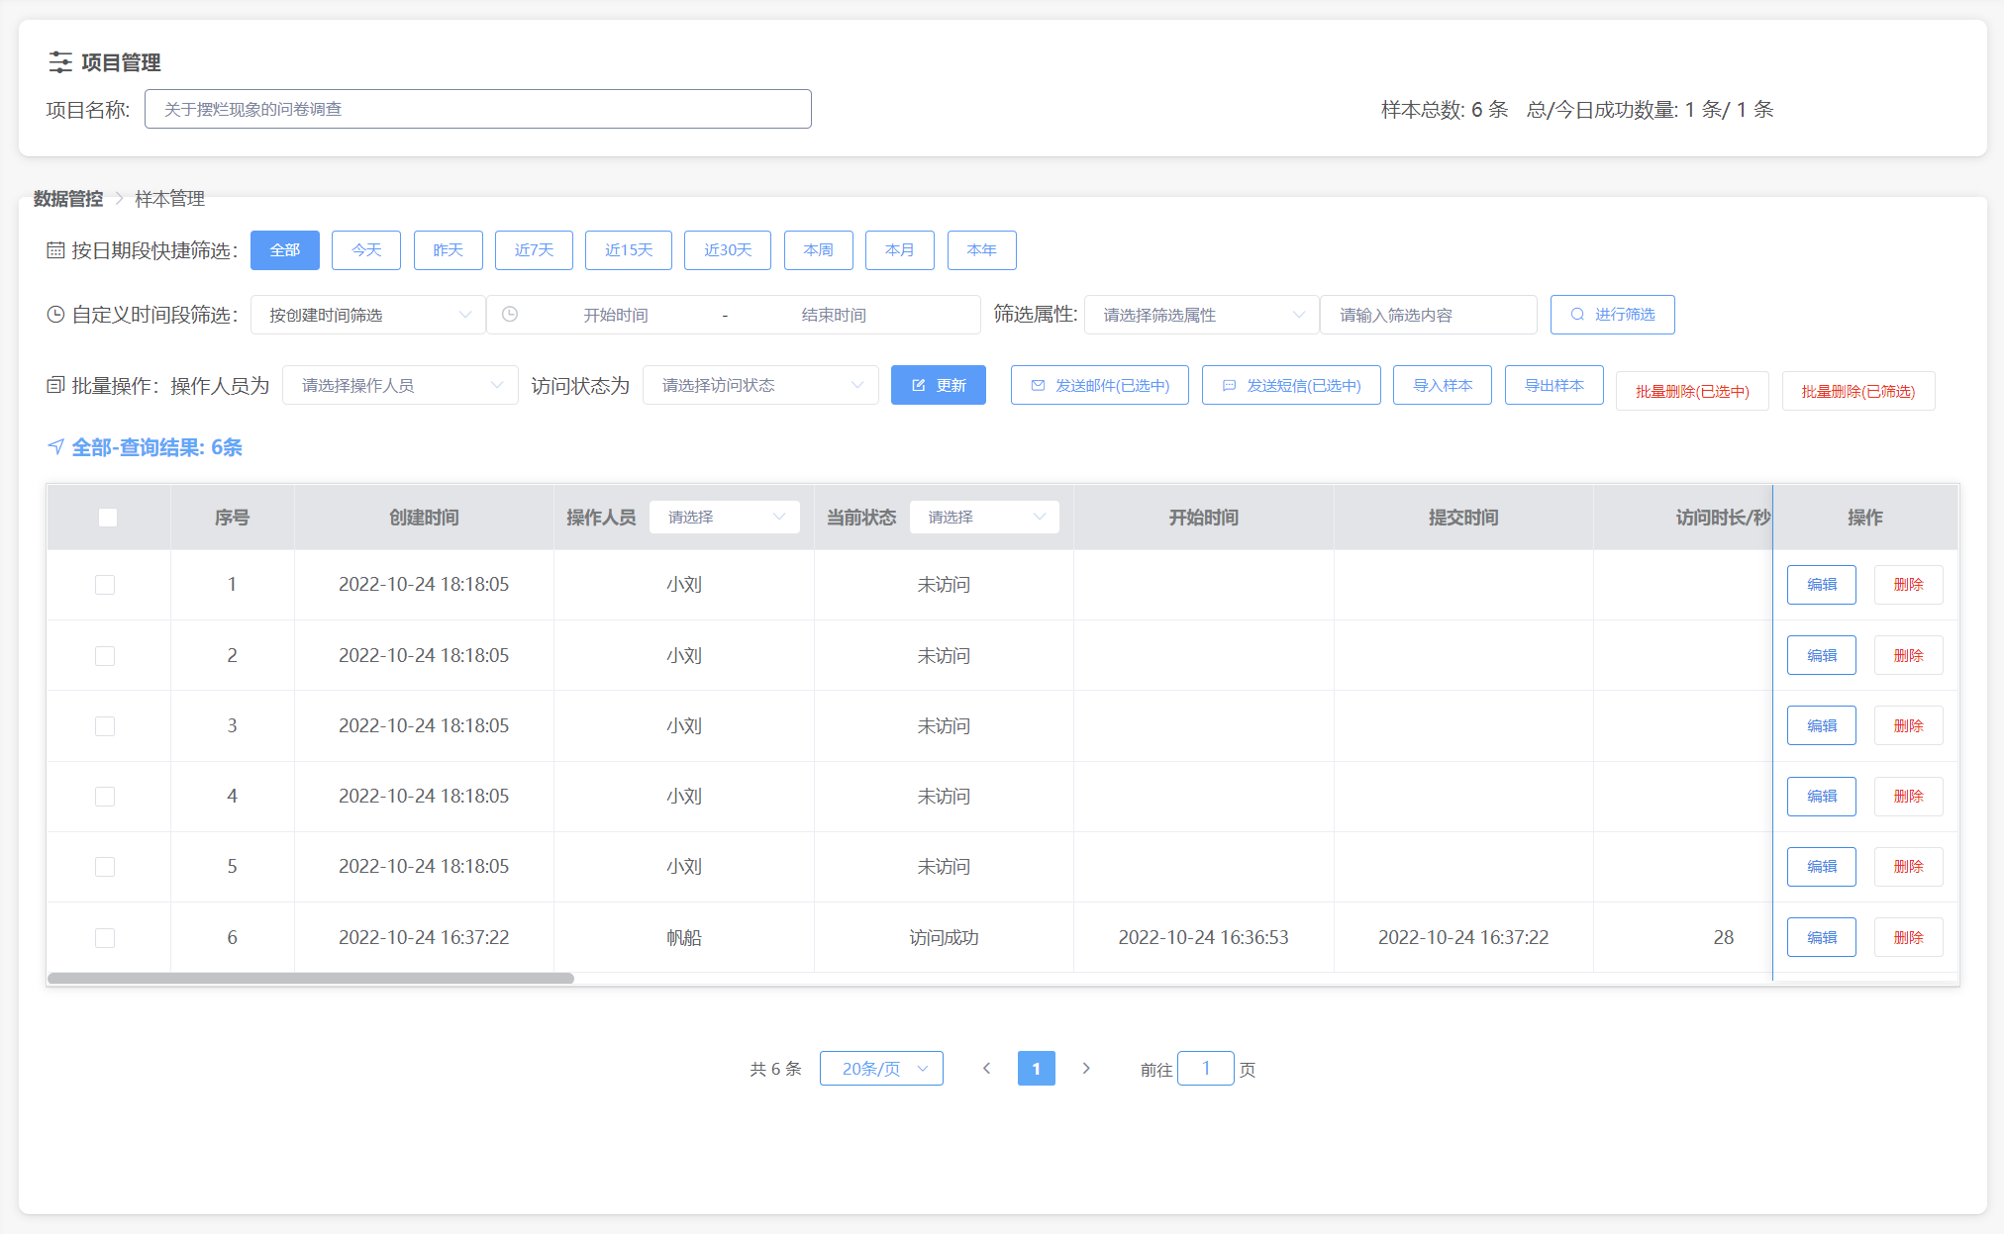Click the 编辑 button in row 2
The width and height of the screenshot is (2004, 1234).
click(x=1822, y=656)
